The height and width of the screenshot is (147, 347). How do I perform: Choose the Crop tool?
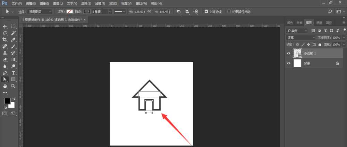(x=5, y=40)
